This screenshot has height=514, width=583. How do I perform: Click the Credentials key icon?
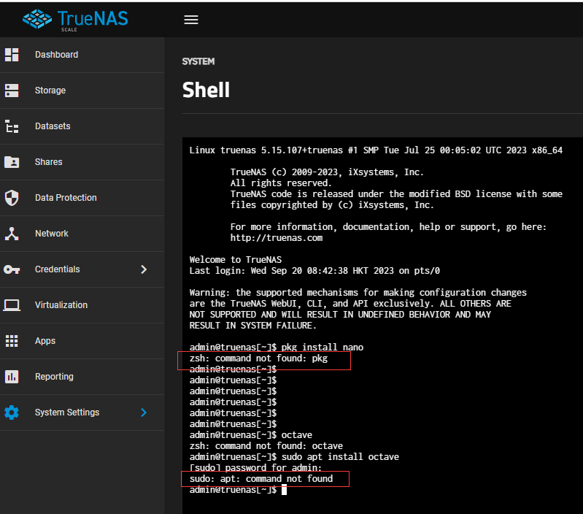coord(12,269)
